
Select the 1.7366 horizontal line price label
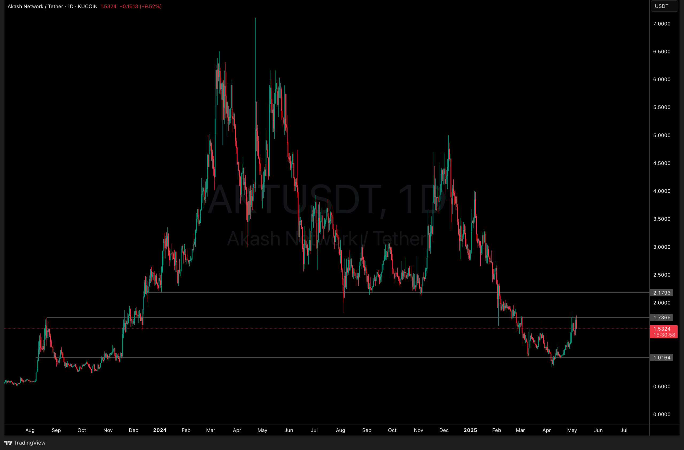point(661,317)
